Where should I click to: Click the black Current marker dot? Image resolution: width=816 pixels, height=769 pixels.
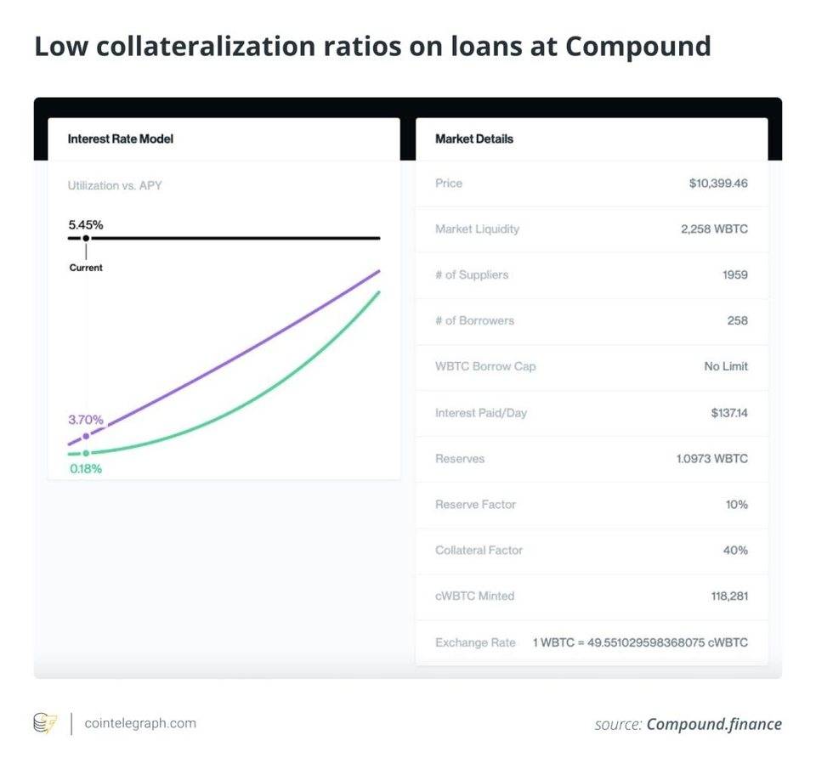pyautogui.click(x=86, y=239)
